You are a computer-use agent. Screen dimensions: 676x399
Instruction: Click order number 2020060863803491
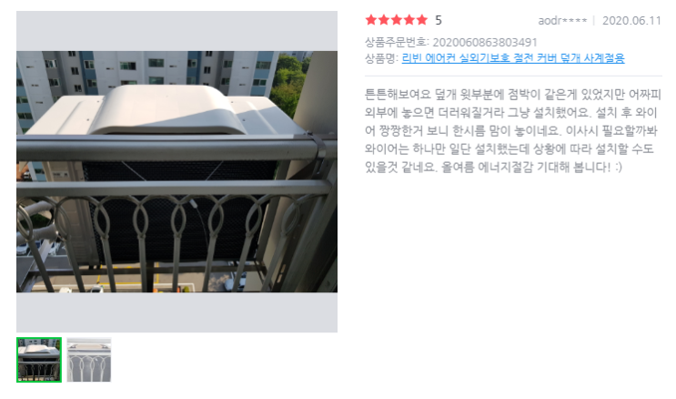[x=485, y=42]
